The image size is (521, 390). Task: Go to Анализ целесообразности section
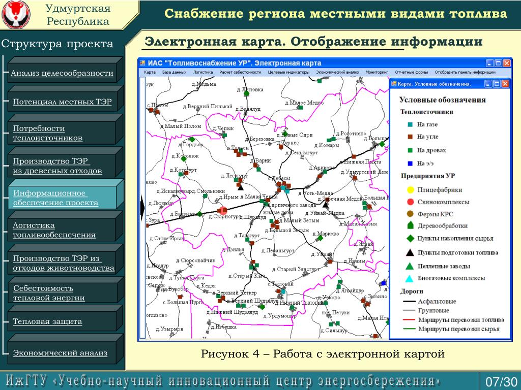click(x=62, y=73)
